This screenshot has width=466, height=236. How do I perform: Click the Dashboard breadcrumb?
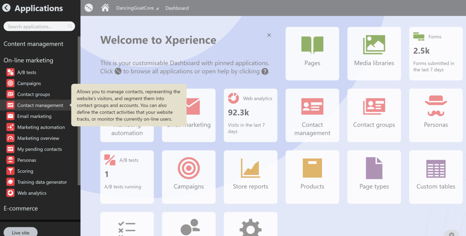pyautogui.click(x=177, y=8)
